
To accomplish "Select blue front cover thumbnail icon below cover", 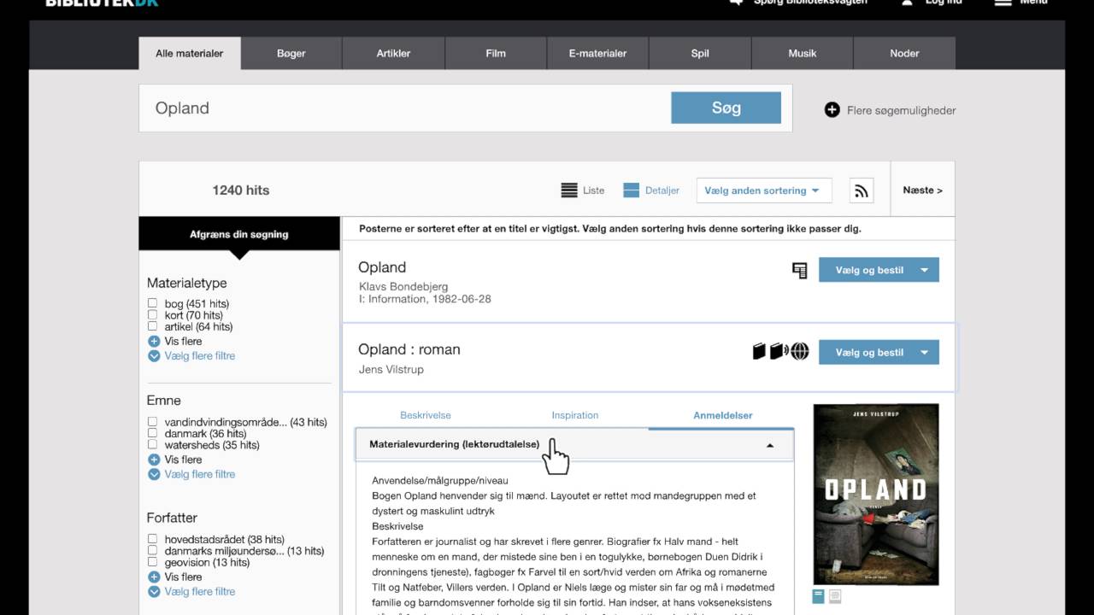I will click(818, 596).
